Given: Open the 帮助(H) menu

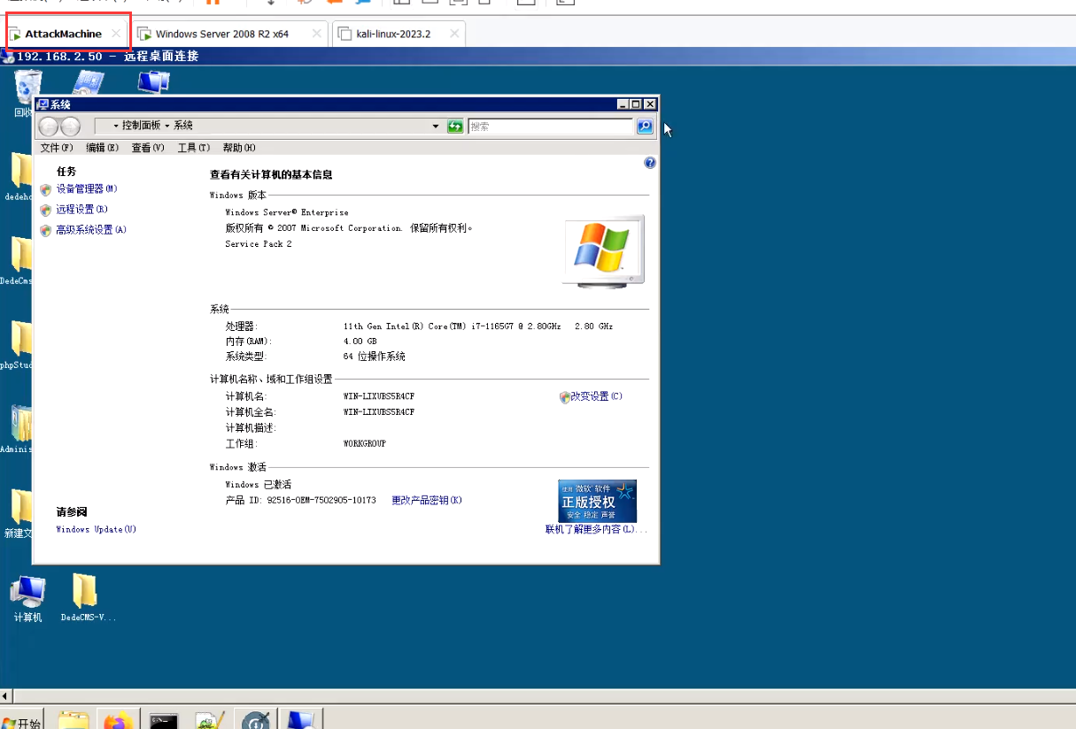Looking at the screenshot, I should tap(239, 148).
